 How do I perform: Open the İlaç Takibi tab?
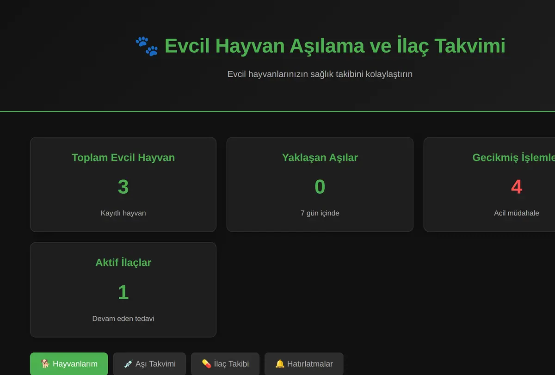pyautogui.click(x=225, y=363)
